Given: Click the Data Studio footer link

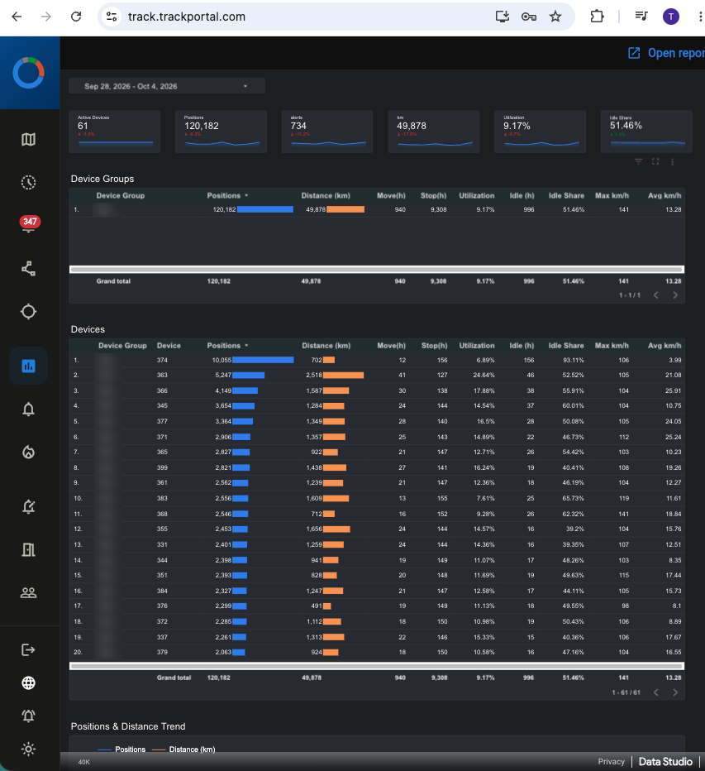Looking at the screenshot, I should 665,762.
